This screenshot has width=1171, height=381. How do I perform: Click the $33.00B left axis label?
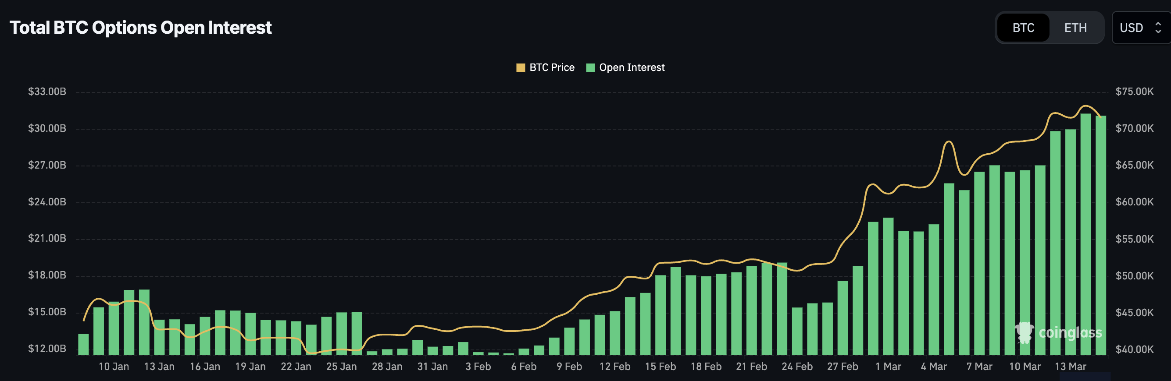click(x=47, y=92)
